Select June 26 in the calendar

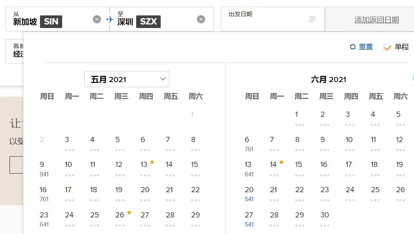point(400,194)
